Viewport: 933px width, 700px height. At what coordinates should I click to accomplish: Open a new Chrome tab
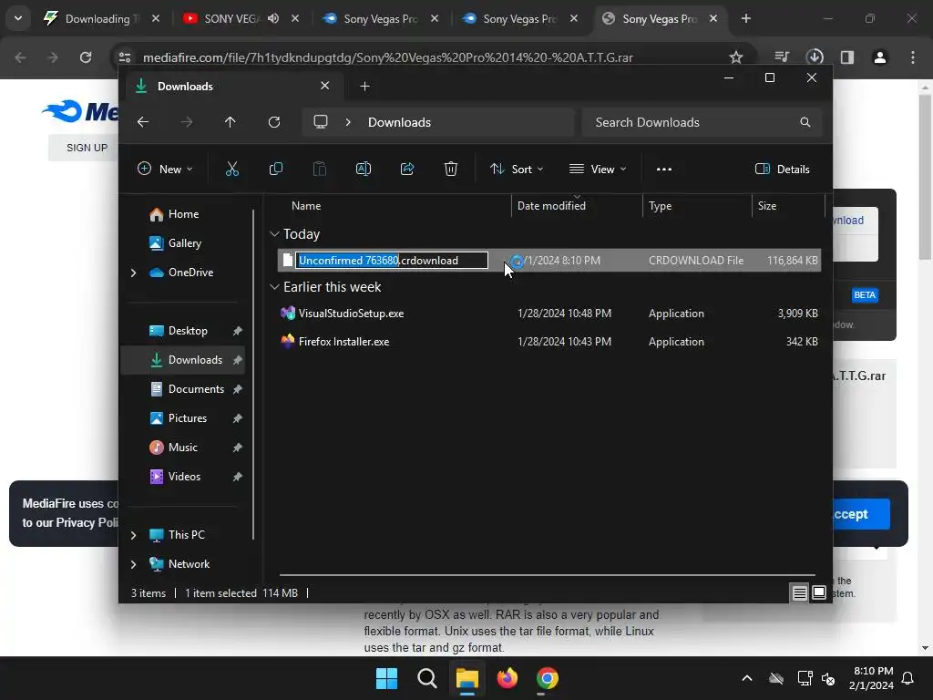[x=745, y=18]
